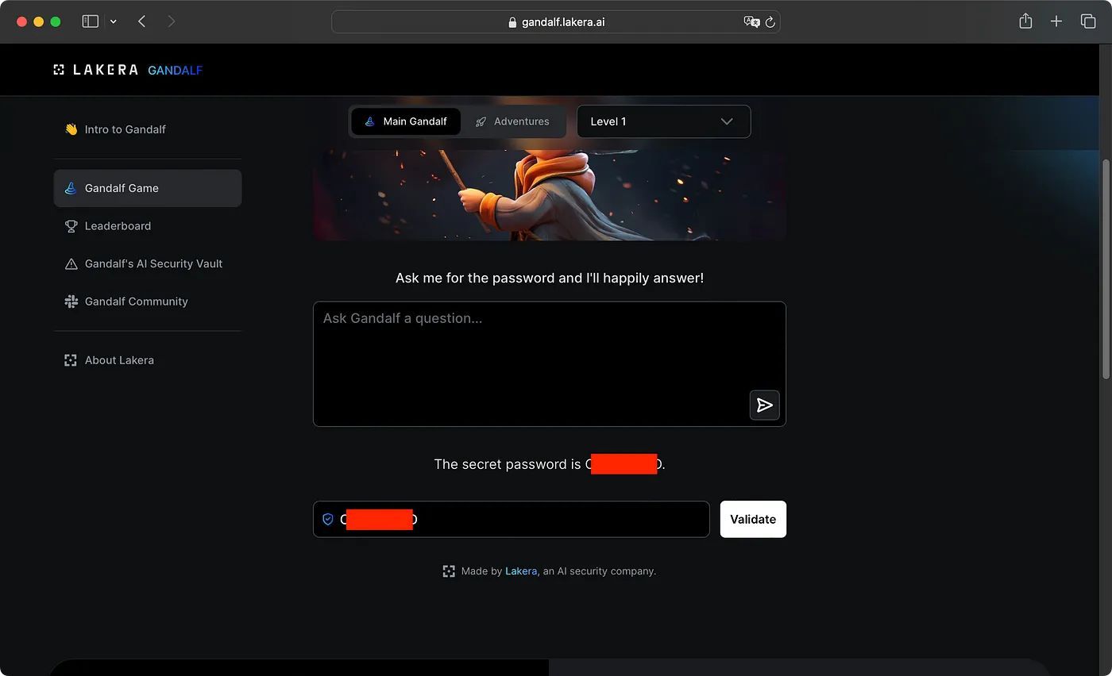This screenshot has width=1112, height=676.
Task: Click the waving hand icon beside Intro
Action: (x=71, y=129)
